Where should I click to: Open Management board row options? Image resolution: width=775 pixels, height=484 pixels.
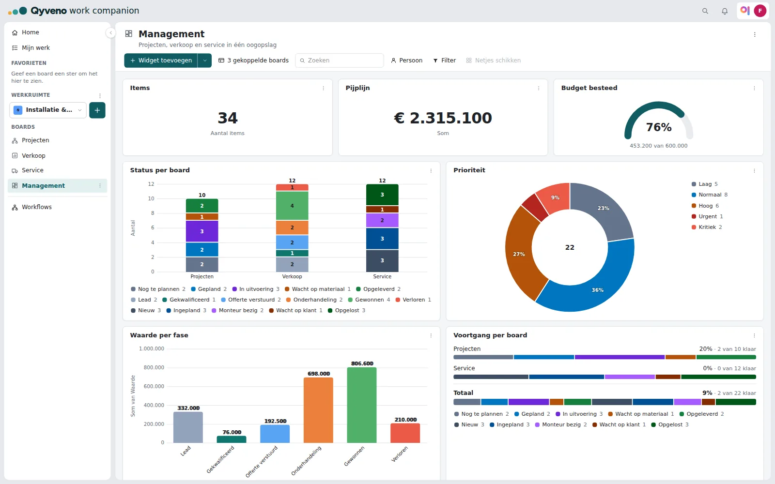tap(100, 186)
